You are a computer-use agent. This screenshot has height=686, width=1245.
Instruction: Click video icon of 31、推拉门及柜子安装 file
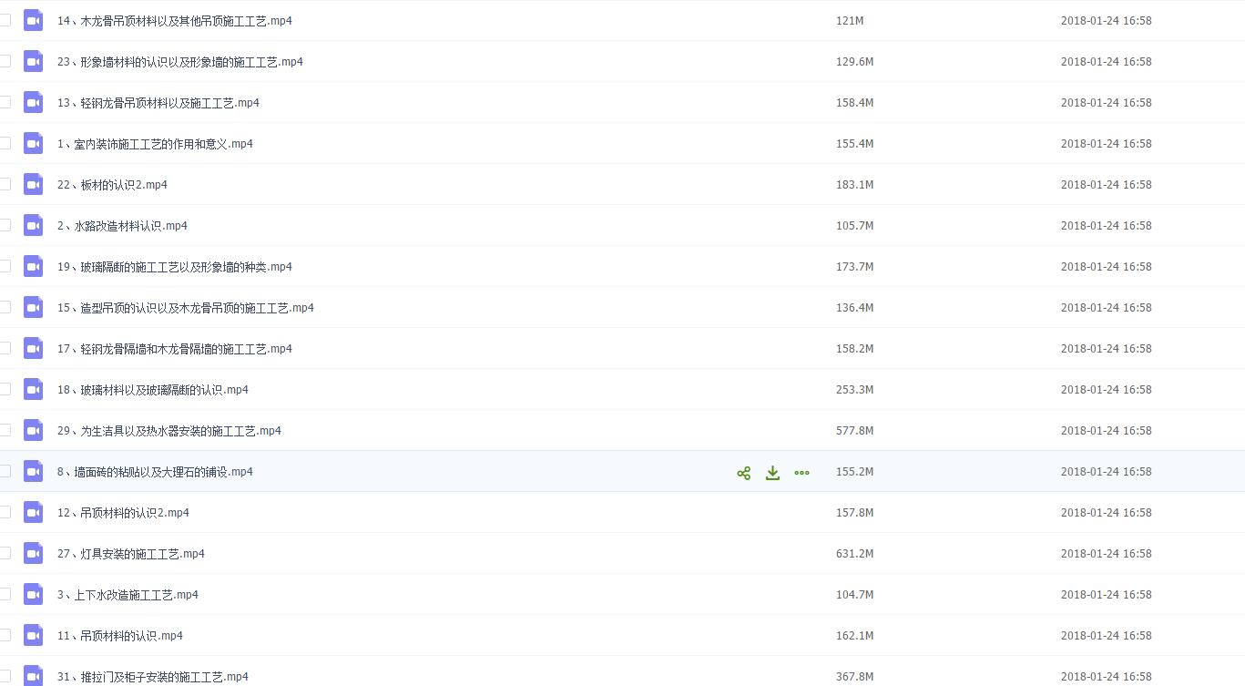tap(34, 676)
